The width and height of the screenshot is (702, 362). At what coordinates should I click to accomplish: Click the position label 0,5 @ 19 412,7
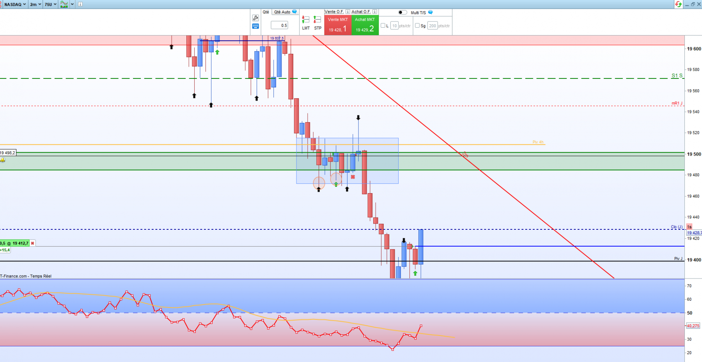tap(14, 243)
